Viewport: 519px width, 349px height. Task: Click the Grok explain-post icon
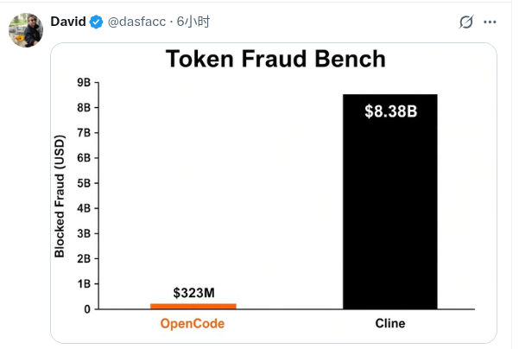[466, 22]
